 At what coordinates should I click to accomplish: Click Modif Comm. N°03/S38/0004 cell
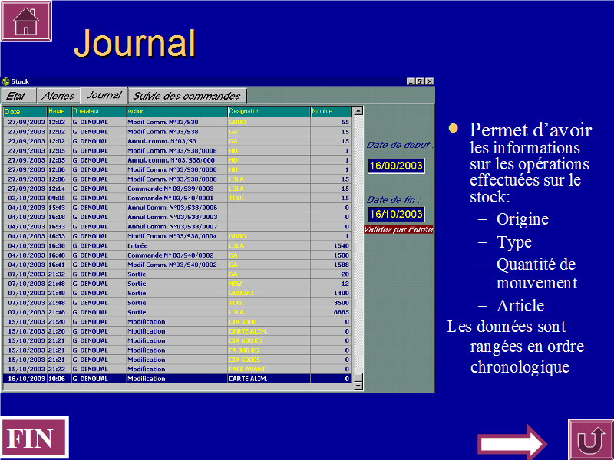tap(177, 236)
